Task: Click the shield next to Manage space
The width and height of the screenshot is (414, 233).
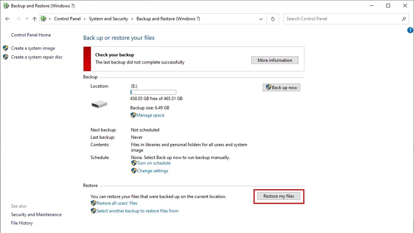Action: [x=133, y=115]
